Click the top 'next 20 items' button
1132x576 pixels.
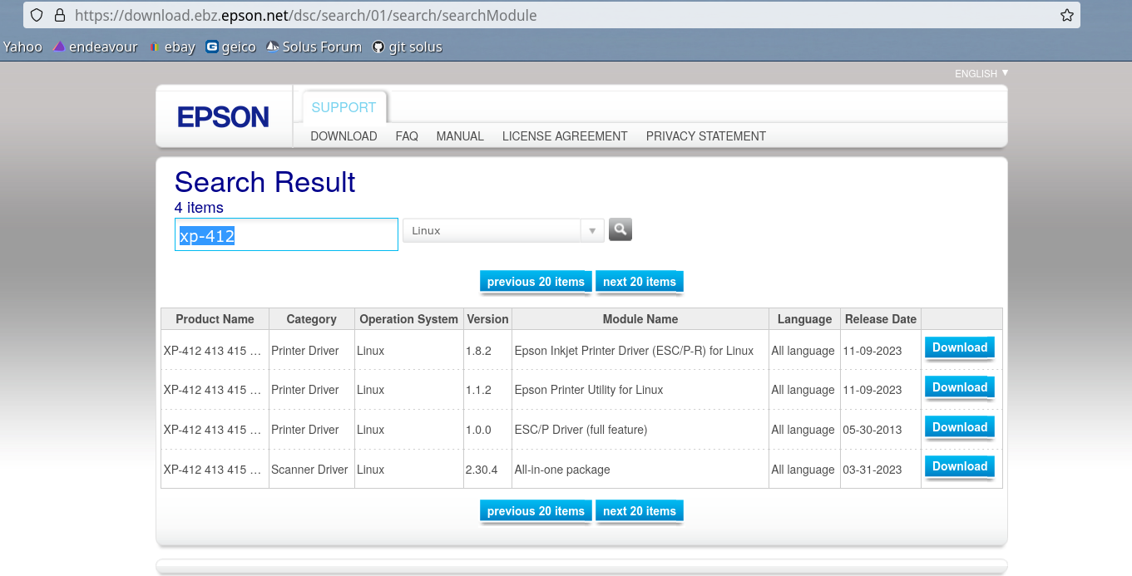[x=639, y=282]
